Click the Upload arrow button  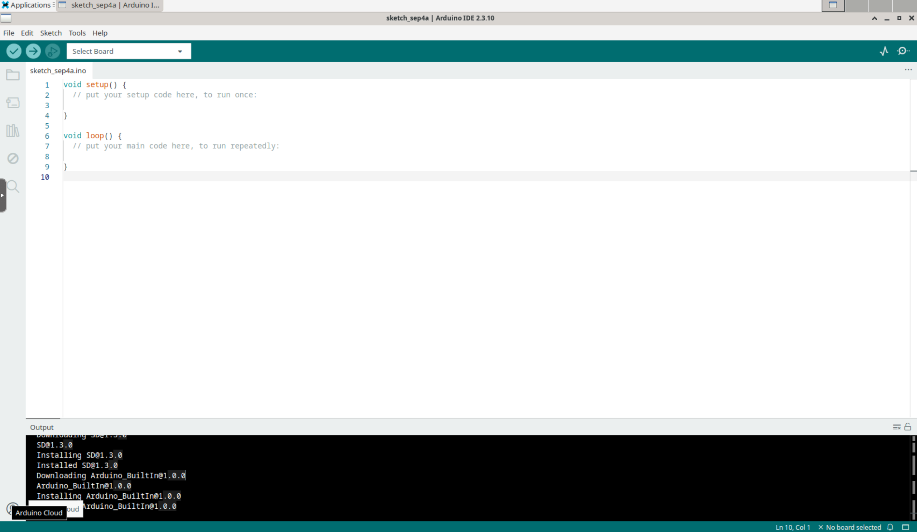(33, 51)
